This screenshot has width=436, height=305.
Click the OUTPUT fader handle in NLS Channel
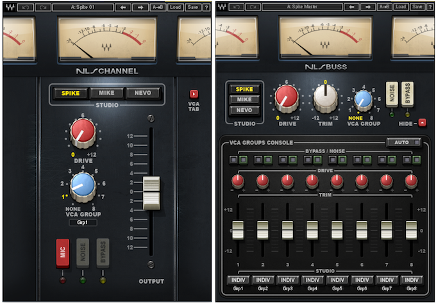click(151, 193)
